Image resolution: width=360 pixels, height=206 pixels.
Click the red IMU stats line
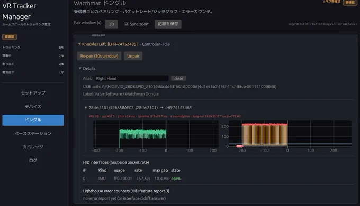click(165, 116)
